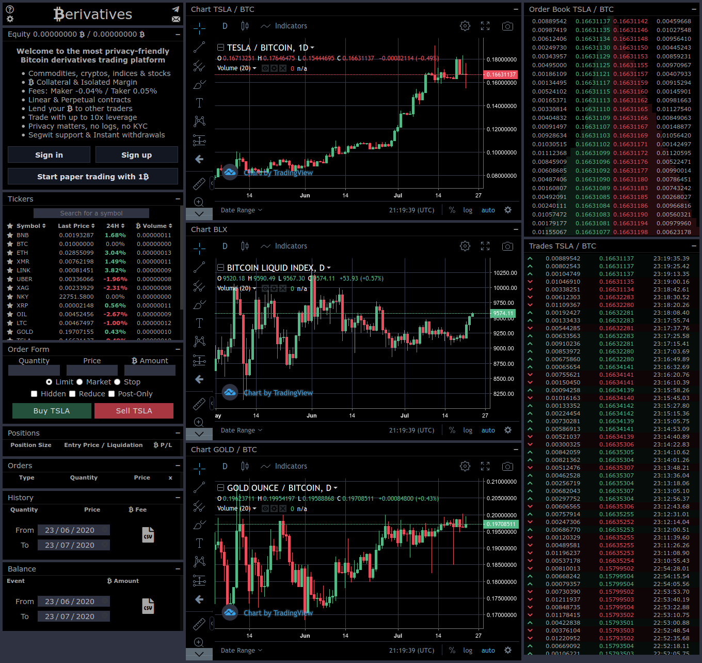Select the pitchfork tool in TSLA chart
The image size is (702, 663).
(199, 66)
